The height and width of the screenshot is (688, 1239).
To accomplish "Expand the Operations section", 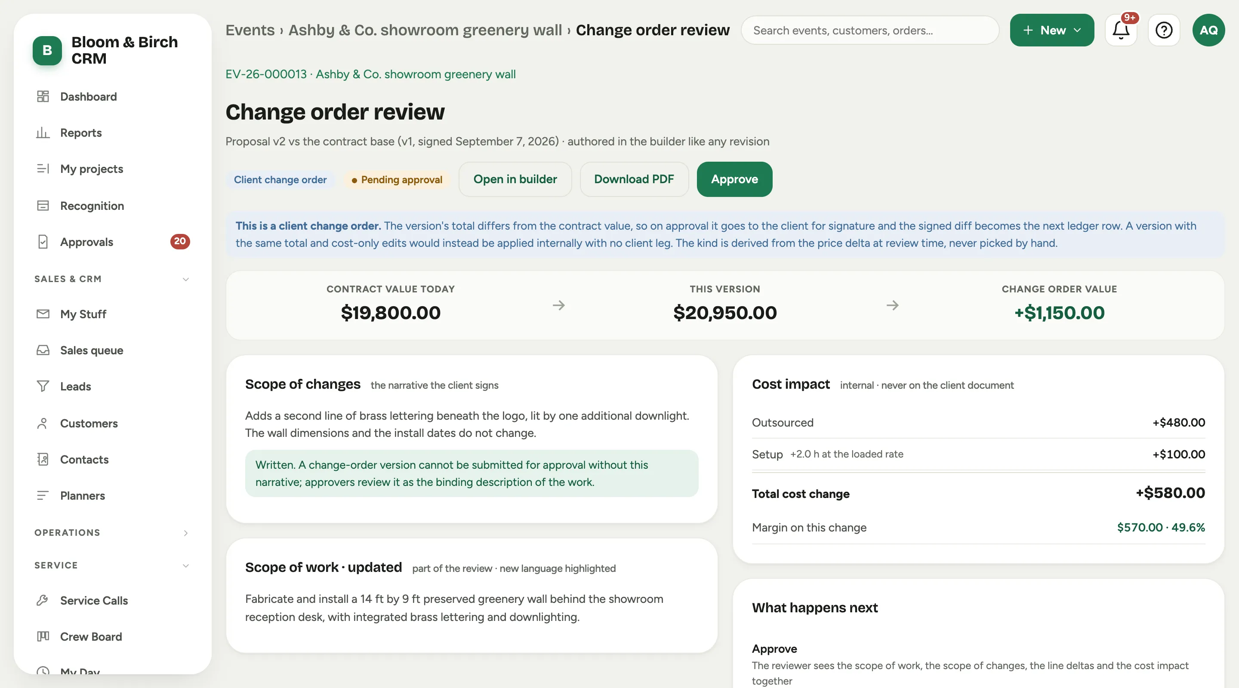I will coord(186,533).
